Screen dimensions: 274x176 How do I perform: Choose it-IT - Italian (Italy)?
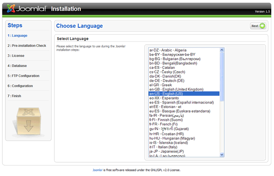[184, 147]
